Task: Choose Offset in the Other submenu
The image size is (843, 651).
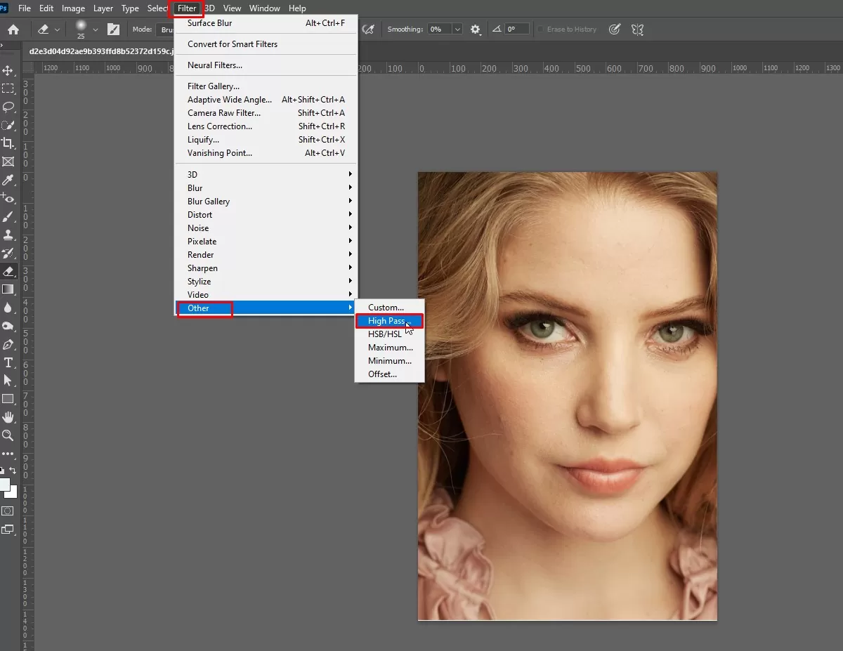Action: [389, 374]
